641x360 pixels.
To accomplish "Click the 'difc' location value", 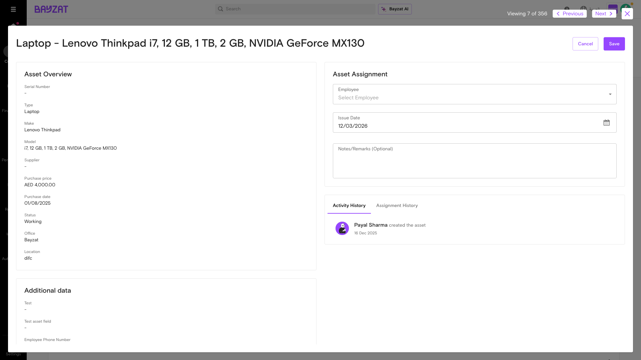I will (28, 258).
